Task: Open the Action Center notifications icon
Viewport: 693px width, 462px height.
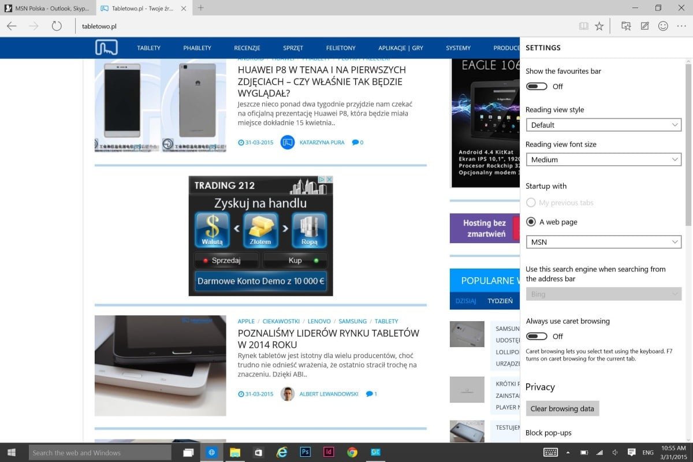Action: point(632,452)
